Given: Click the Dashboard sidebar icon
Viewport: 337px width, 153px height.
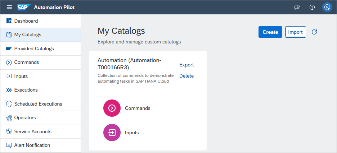Looking at the screenshot, I should pyautogui.click(x=9, y=21).
